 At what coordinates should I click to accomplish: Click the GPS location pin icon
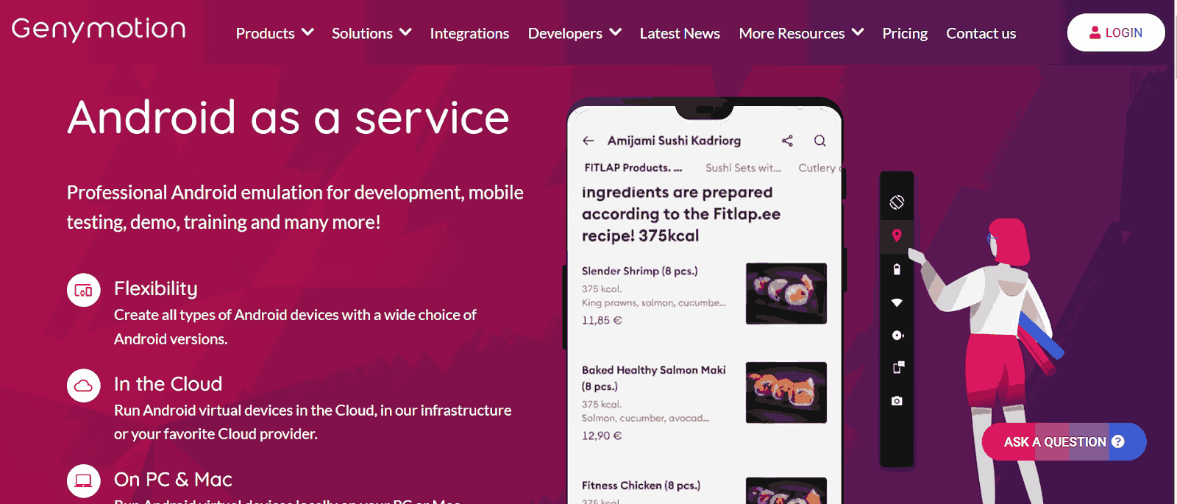coord(897,235)
